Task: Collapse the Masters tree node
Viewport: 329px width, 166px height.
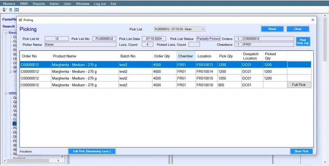Action: click(6, 33)
